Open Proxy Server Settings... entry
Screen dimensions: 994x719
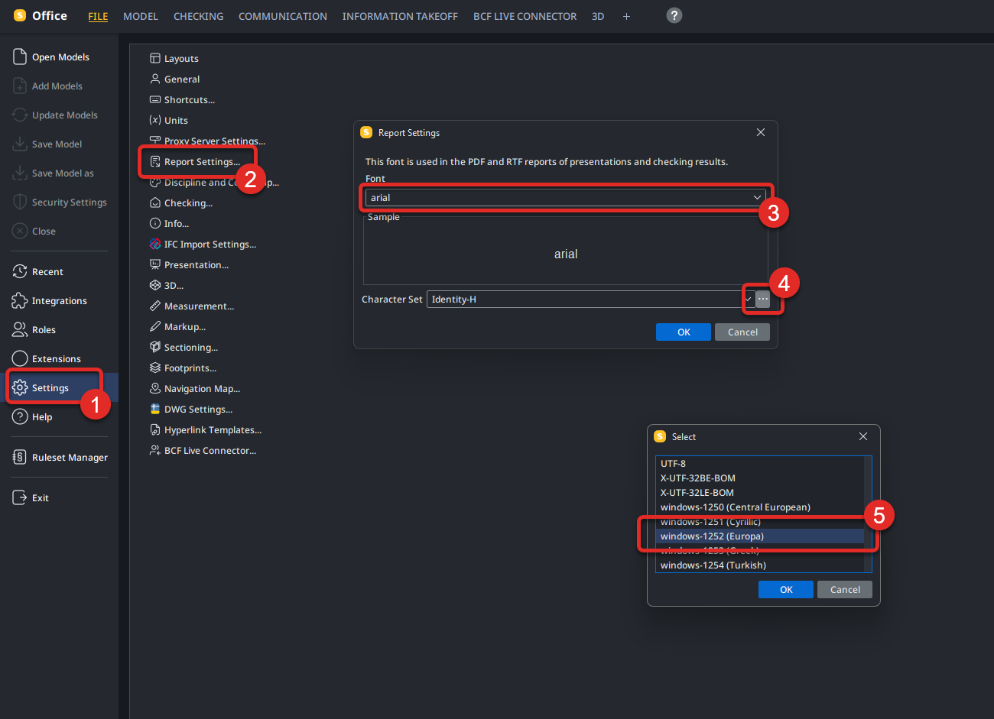pyautogui.click(x=215, y=141)
